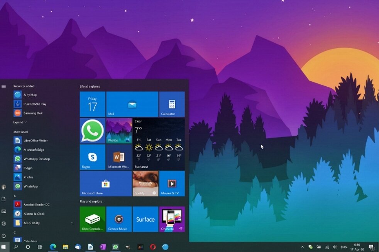Open the large WhatsApp tile
Screen dimensions: 379x252
(93, 131)
